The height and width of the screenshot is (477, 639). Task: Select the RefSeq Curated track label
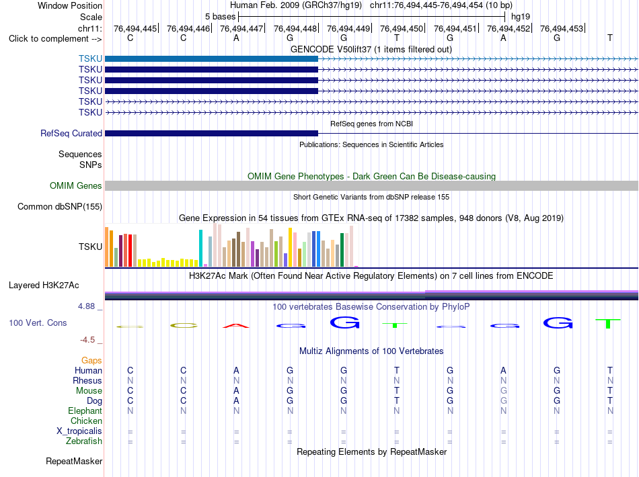[x=71, y=133]
